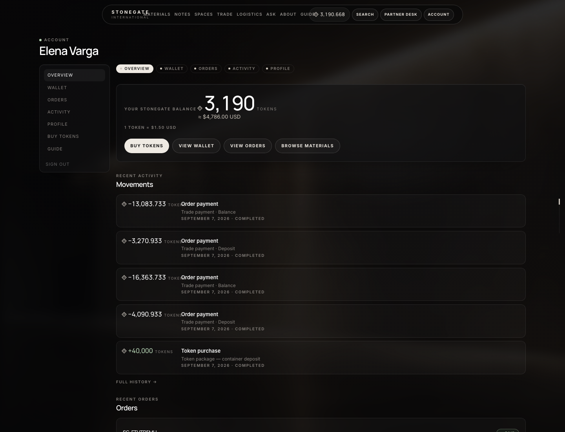The image size is (565, 432).
Task: Click diamond icon next to −13,083.733 movement
Action: coord(124,204)
